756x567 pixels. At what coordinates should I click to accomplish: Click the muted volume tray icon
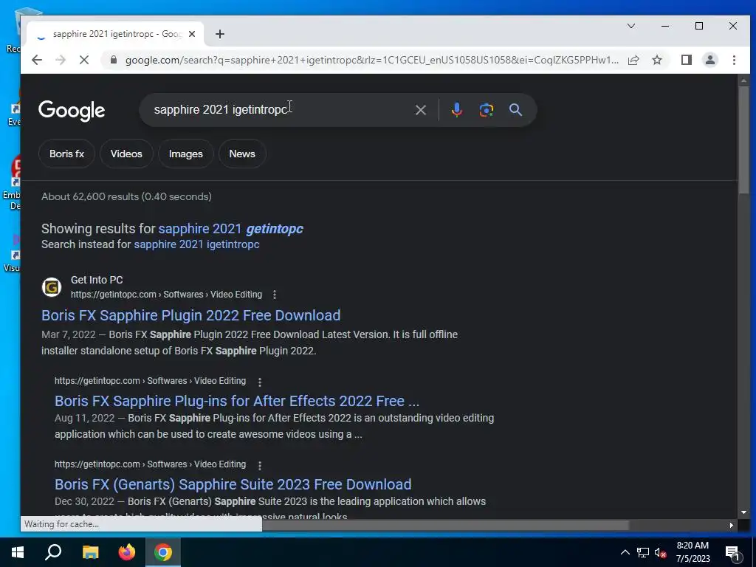pyautogui.click(x=661, y=552)
